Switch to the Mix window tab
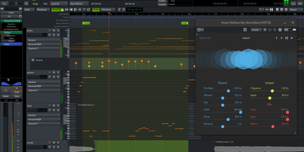Image resolution: width=304 pixels, height=152 pixels. pos(300,4)
